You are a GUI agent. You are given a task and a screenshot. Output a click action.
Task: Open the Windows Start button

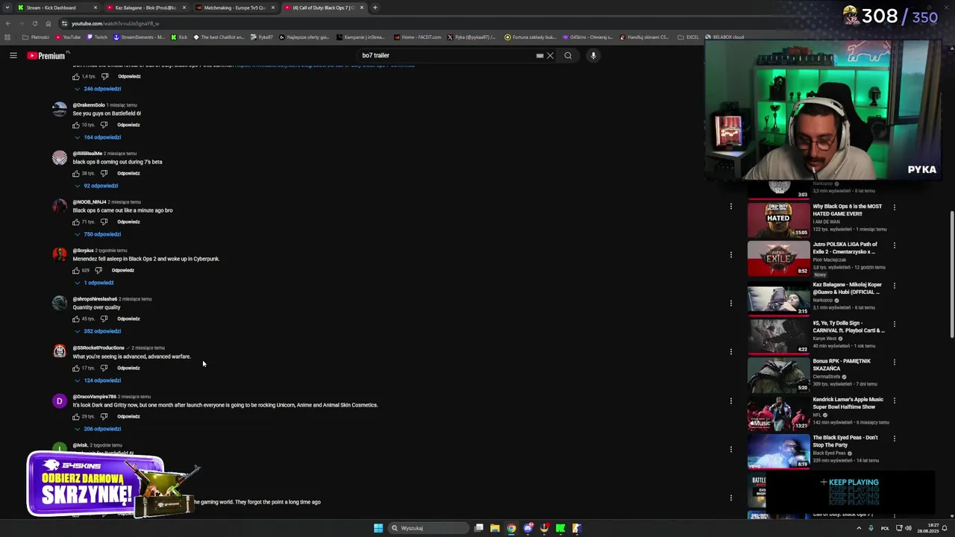tap(378, 528)
